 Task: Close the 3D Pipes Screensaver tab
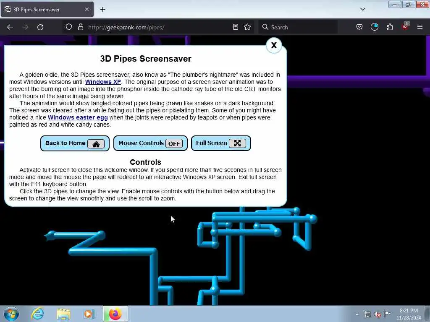pos(87,10)
